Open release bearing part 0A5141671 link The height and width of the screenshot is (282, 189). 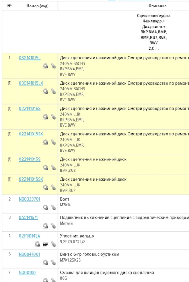(x=28, y=217)
